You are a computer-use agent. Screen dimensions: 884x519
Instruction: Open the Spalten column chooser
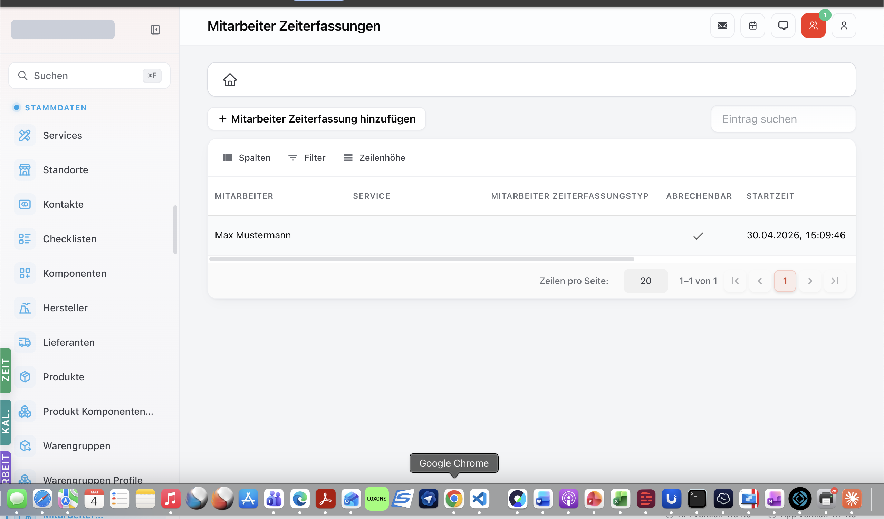point(247,158)
